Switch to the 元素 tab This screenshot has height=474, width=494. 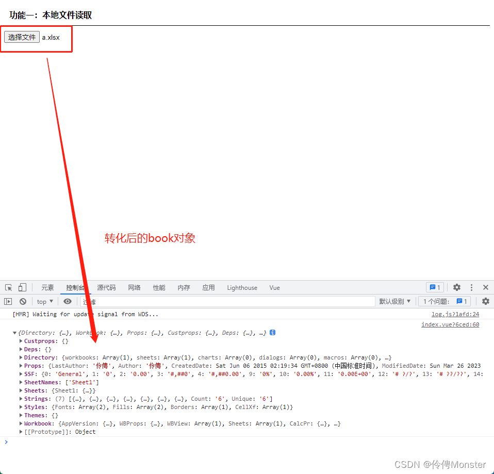[x=47, y=288]
